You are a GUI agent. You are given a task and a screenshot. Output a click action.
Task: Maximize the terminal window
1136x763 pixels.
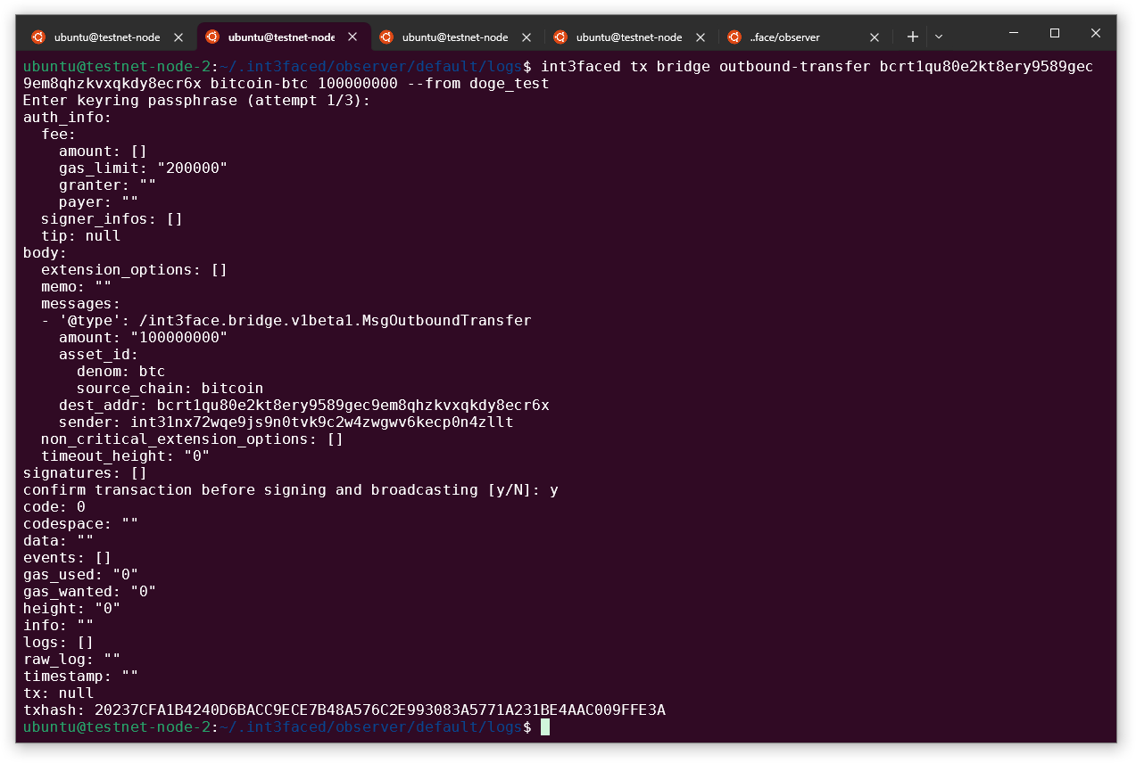pos(1054,32)
